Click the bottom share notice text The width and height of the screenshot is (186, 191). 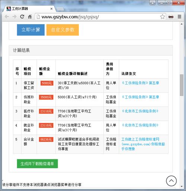[x=42, y=185]
